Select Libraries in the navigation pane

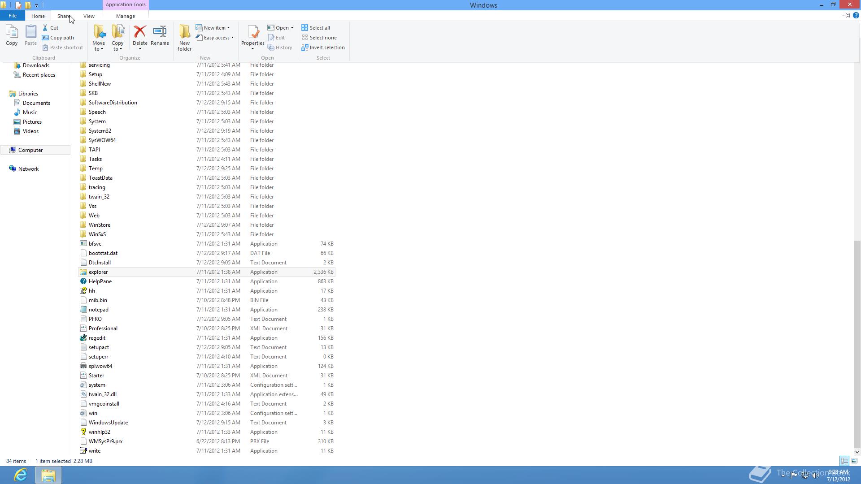pyautogui.click(x=23, y=94)
